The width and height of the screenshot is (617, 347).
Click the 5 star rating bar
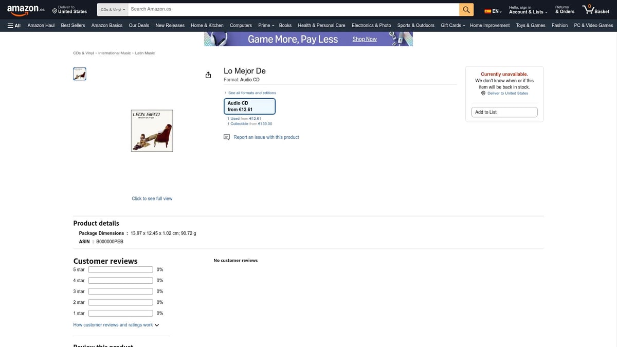tap(120, 270)
